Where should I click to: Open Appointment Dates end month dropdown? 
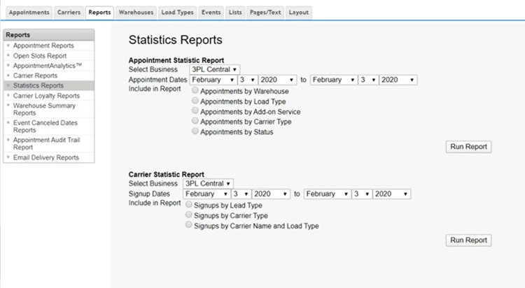click(334, 80)
